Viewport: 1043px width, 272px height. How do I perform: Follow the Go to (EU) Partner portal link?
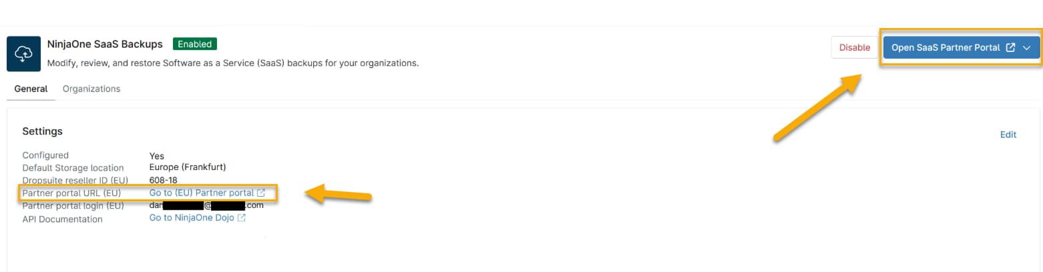click(201, 193)
